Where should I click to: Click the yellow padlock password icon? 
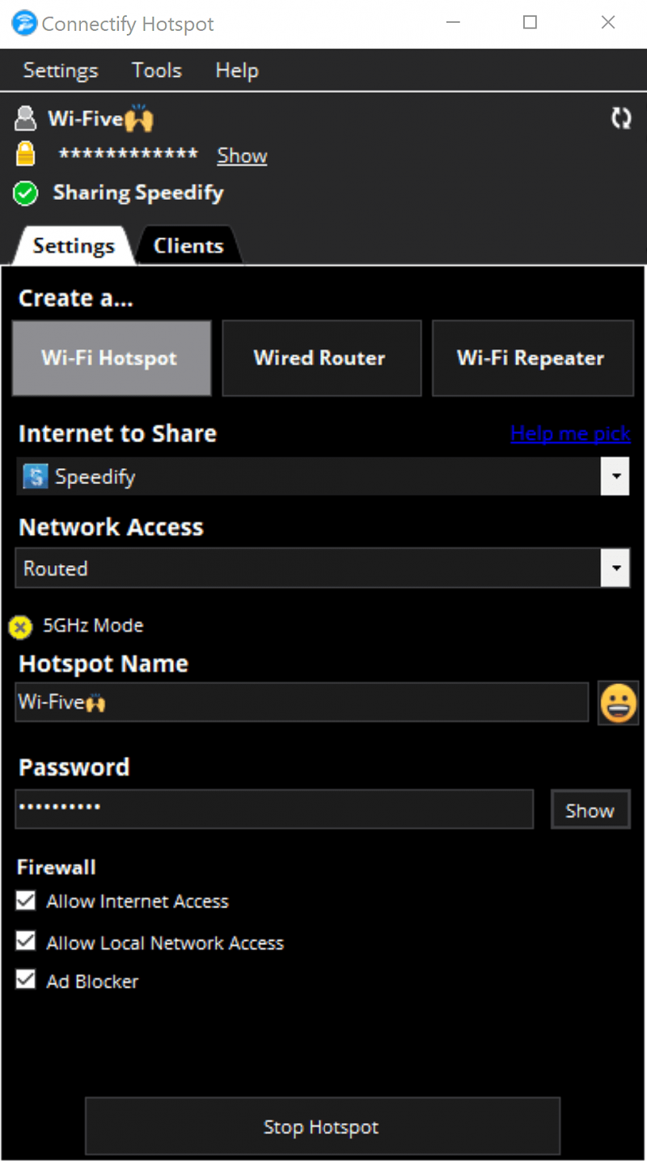[x=26, y=155]
